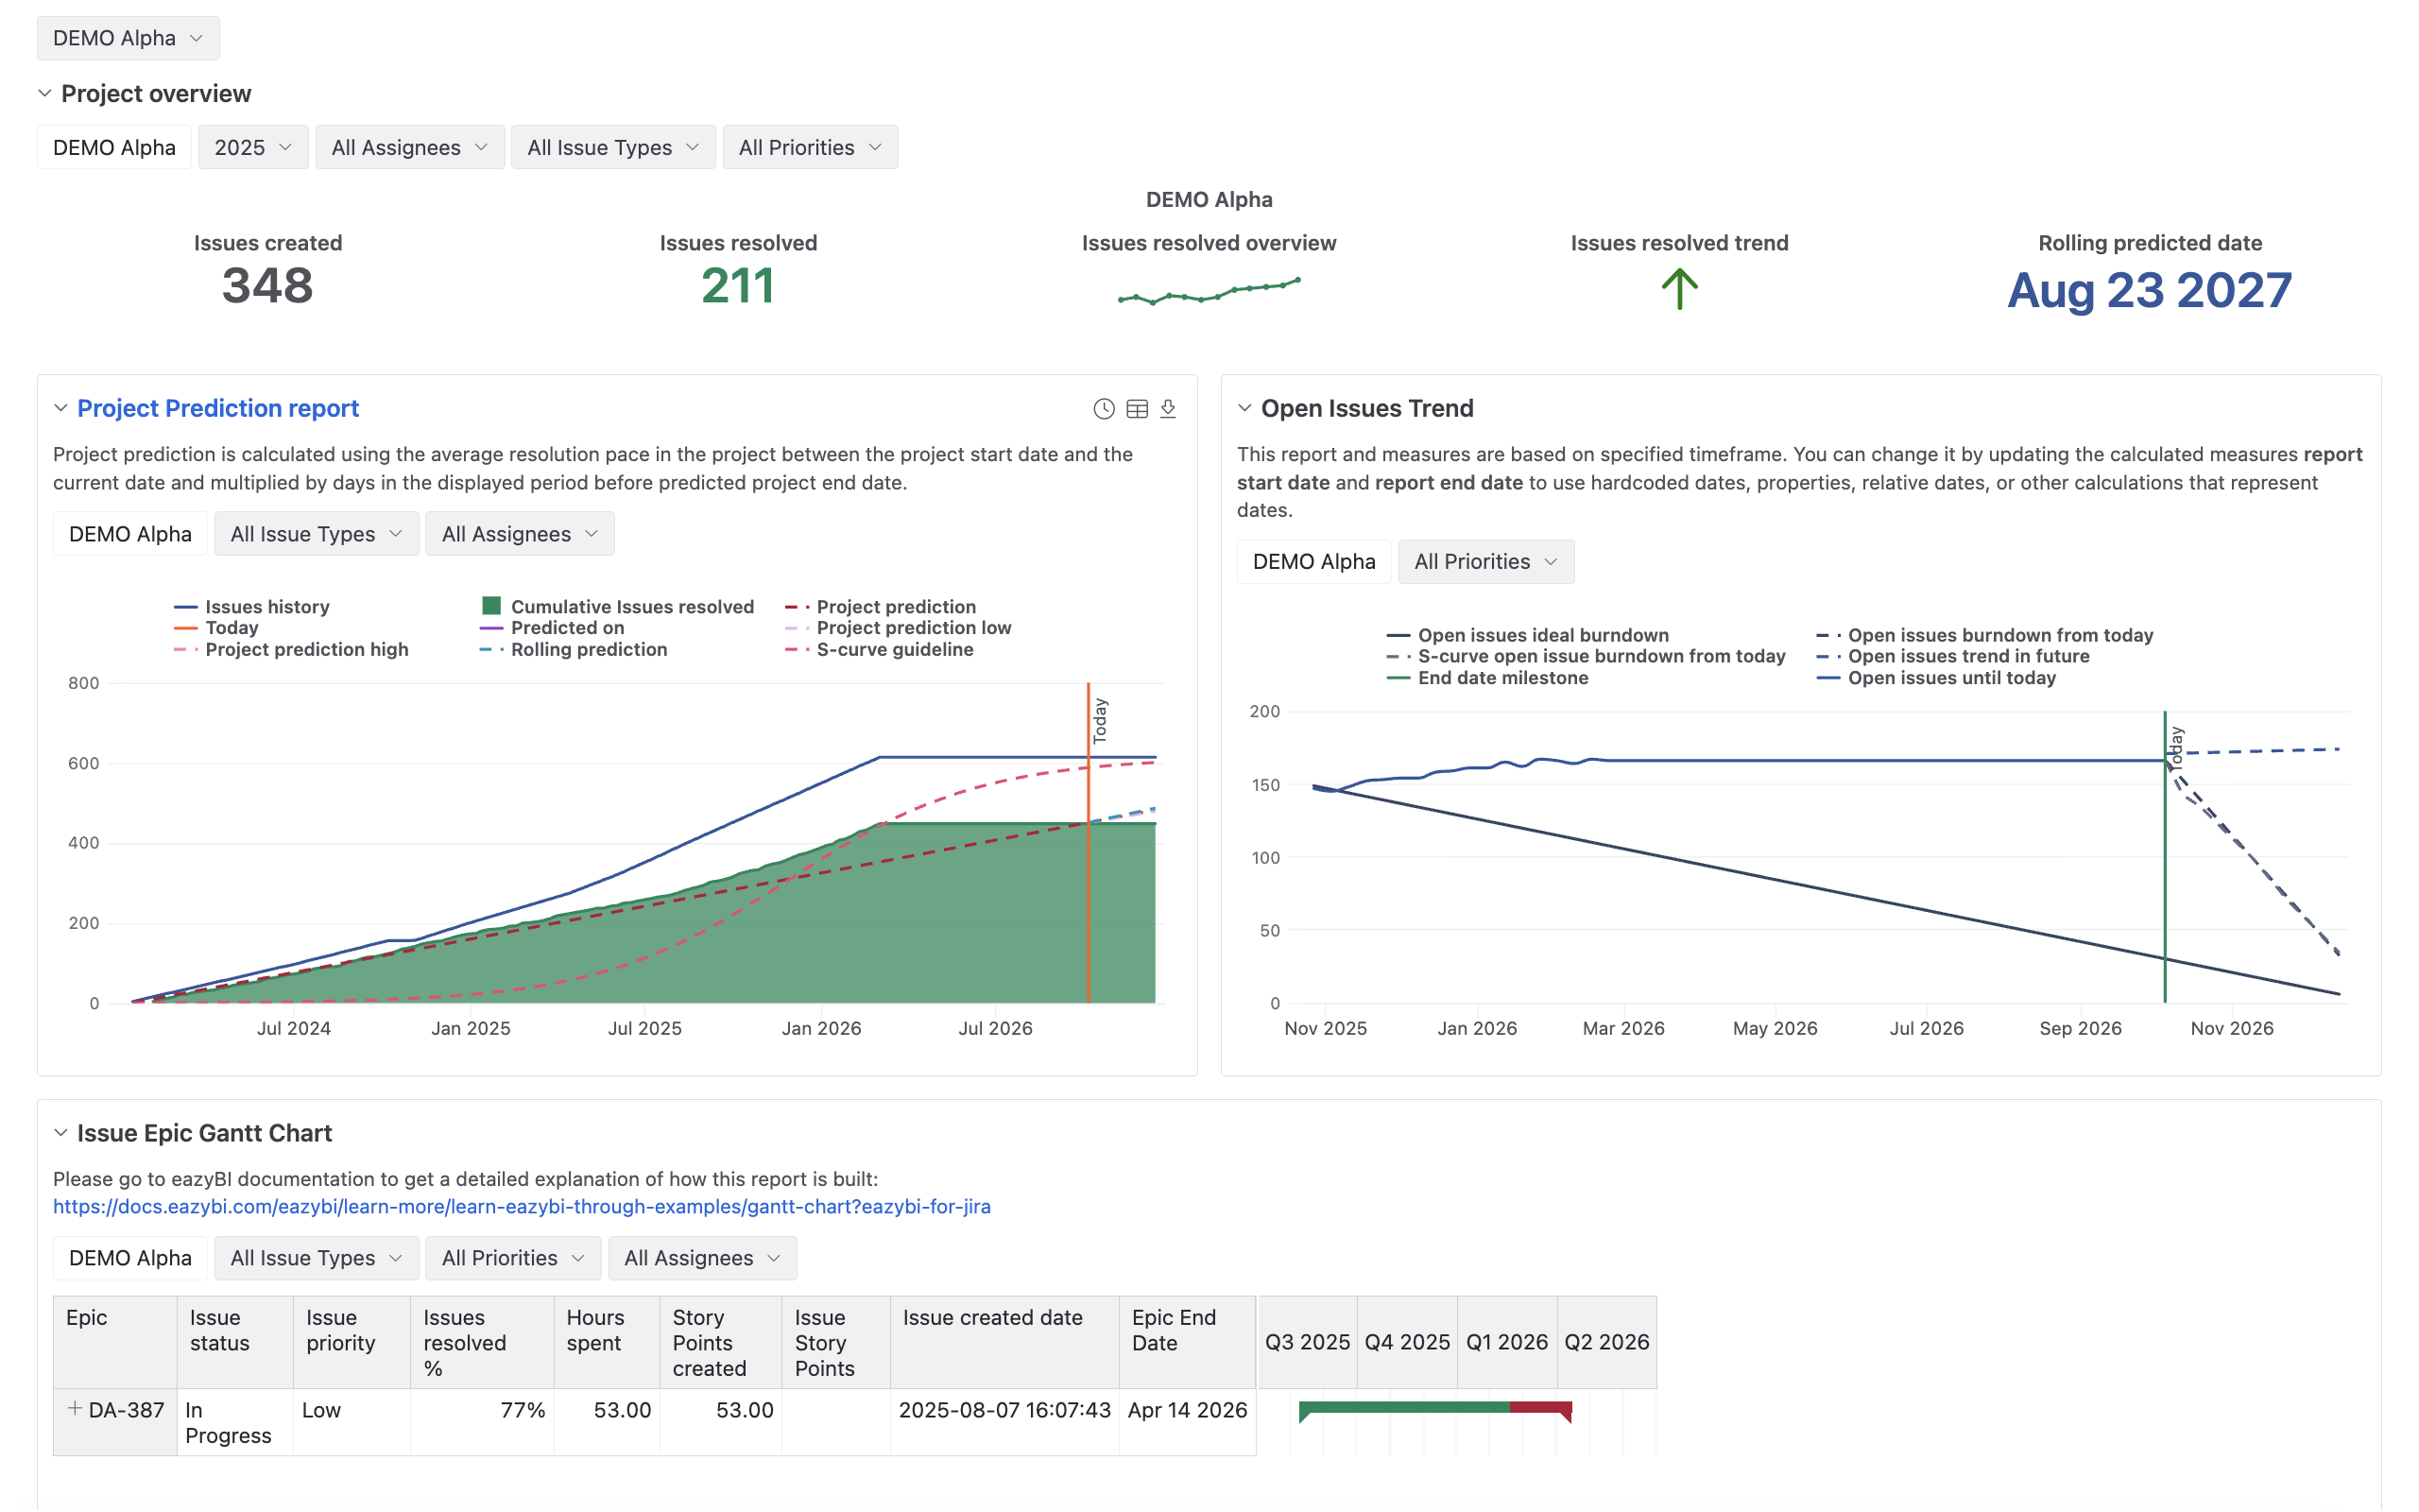
Task: Toggle the Predicted on legend series
Action: (552, 628)
